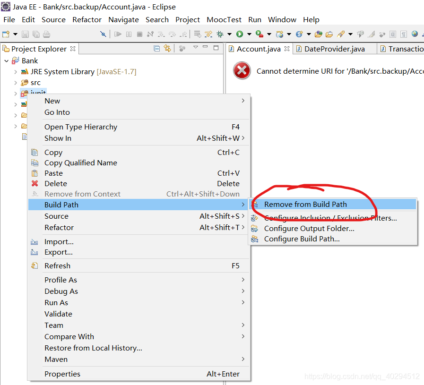The width and height of the screenshot is (424, 385).
Task: Click the Resume debug icon
Action: [118, 34]
